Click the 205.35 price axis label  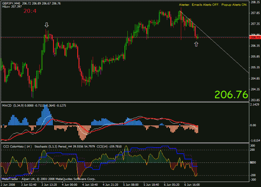tap(255, 67)
